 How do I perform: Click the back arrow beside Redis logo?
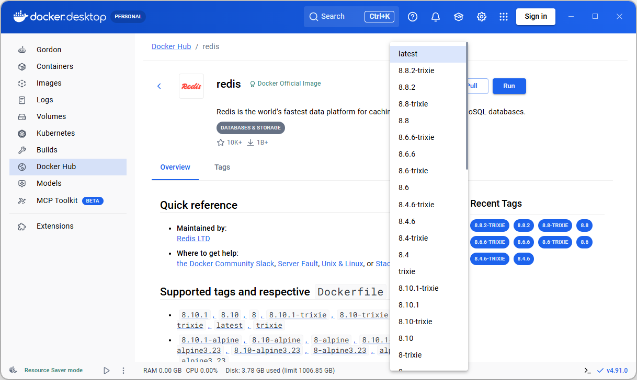(x=160, y=86)
